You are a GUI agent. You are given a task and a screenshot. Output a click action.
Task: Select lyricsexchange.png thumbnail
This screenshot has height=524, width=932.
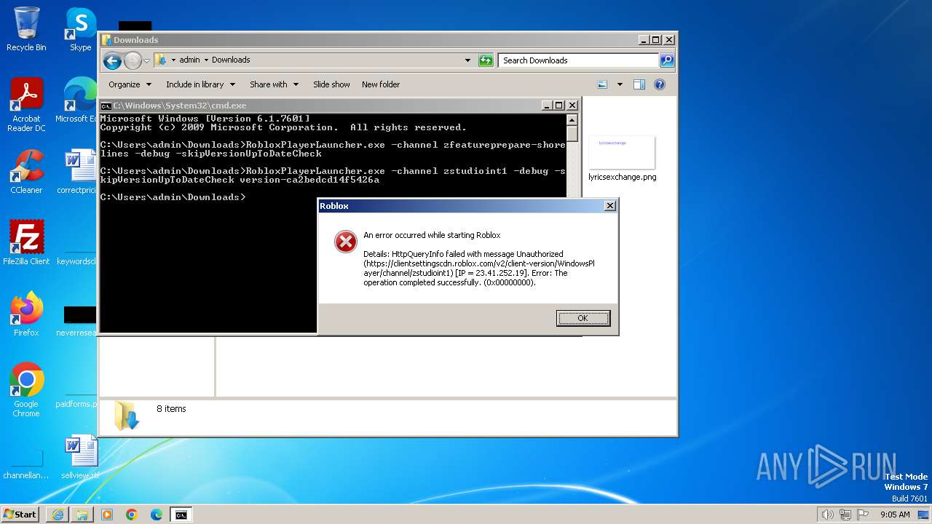622,153
